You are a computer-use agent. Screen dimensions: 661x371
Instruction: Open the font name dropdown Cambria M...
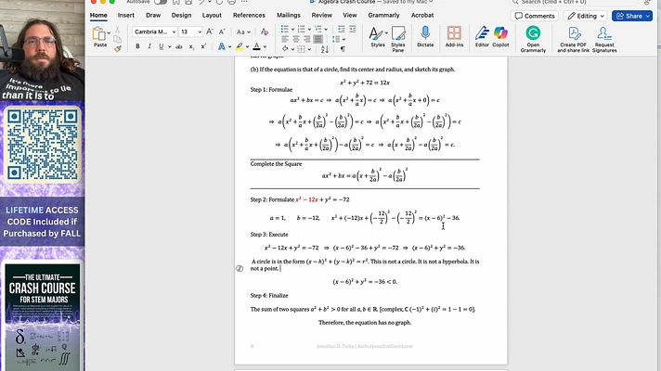174,32
